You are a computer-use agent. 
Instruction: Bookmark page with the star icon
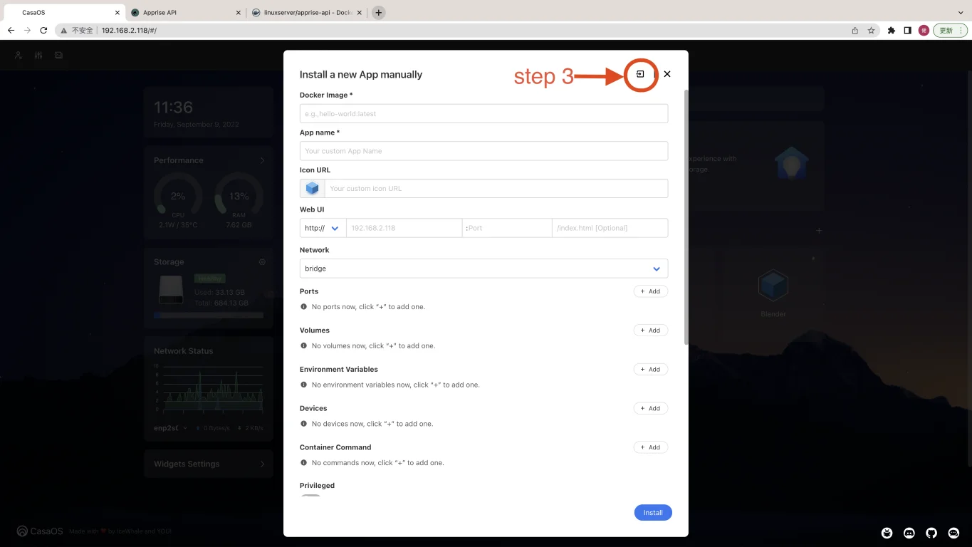(x=871, y=31)
